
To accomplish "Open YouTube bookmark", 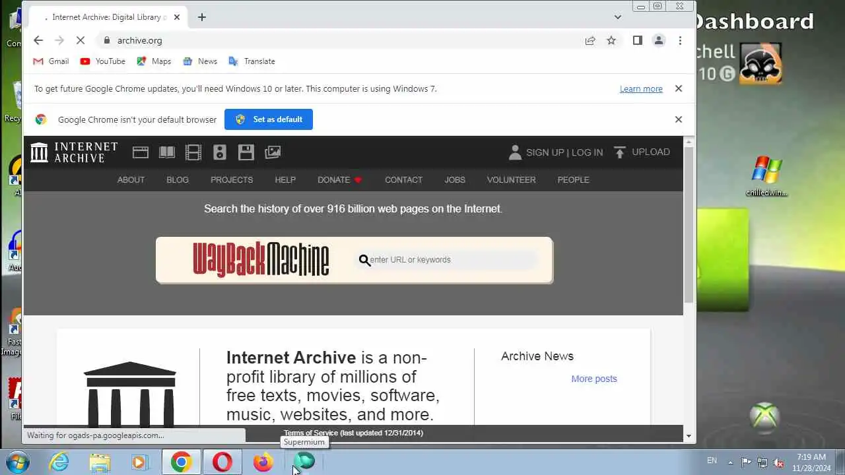I will (x=102, y=61).
